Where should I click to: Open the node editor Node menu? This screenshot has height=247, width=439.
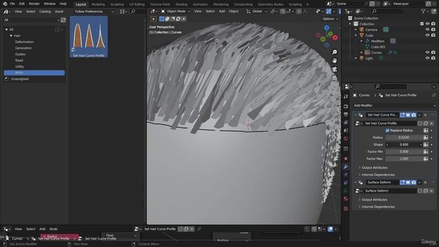[54, 228]
